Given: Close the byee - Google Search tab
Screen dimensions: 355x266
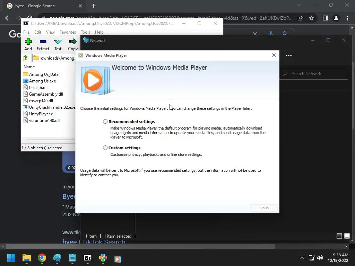Looking at the screenshot, I should click(80, 6).
